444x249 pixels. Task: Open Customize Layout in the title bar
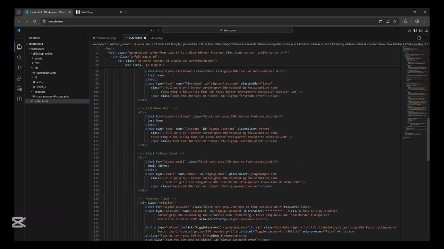pos(410,30)
